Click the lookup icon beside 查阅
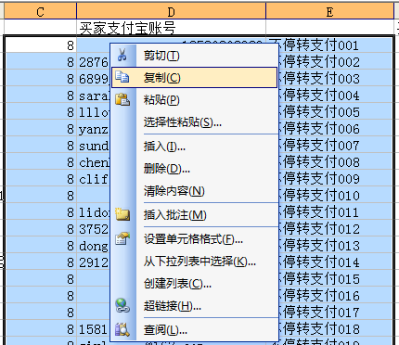Screen dimensions: 399x345 122,329
